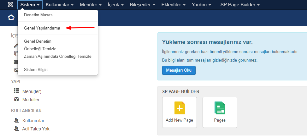
Task: Click the Modüller cube icon
Action: [x=16, y=99]
